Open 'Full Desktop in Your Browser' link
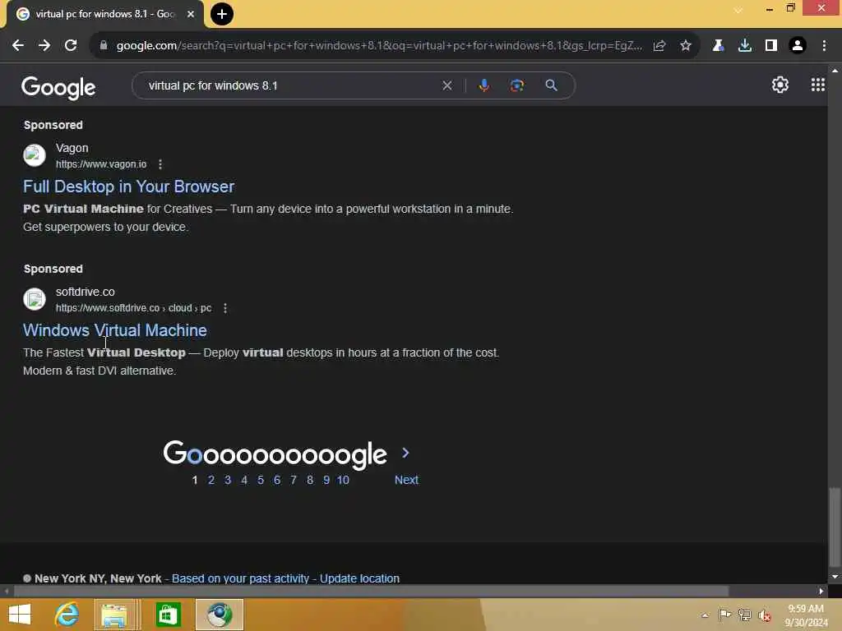842x631 pixels. pos(128,187)
